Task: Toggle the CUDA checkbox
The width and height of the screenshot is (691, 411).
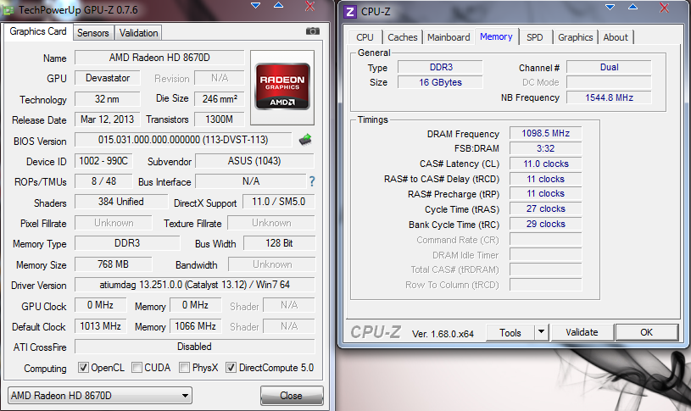Action: pos(137,368)
